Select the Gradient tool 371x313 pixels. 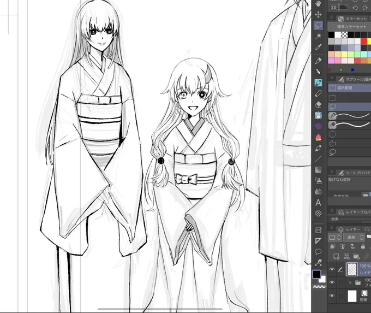click(319, 170)
